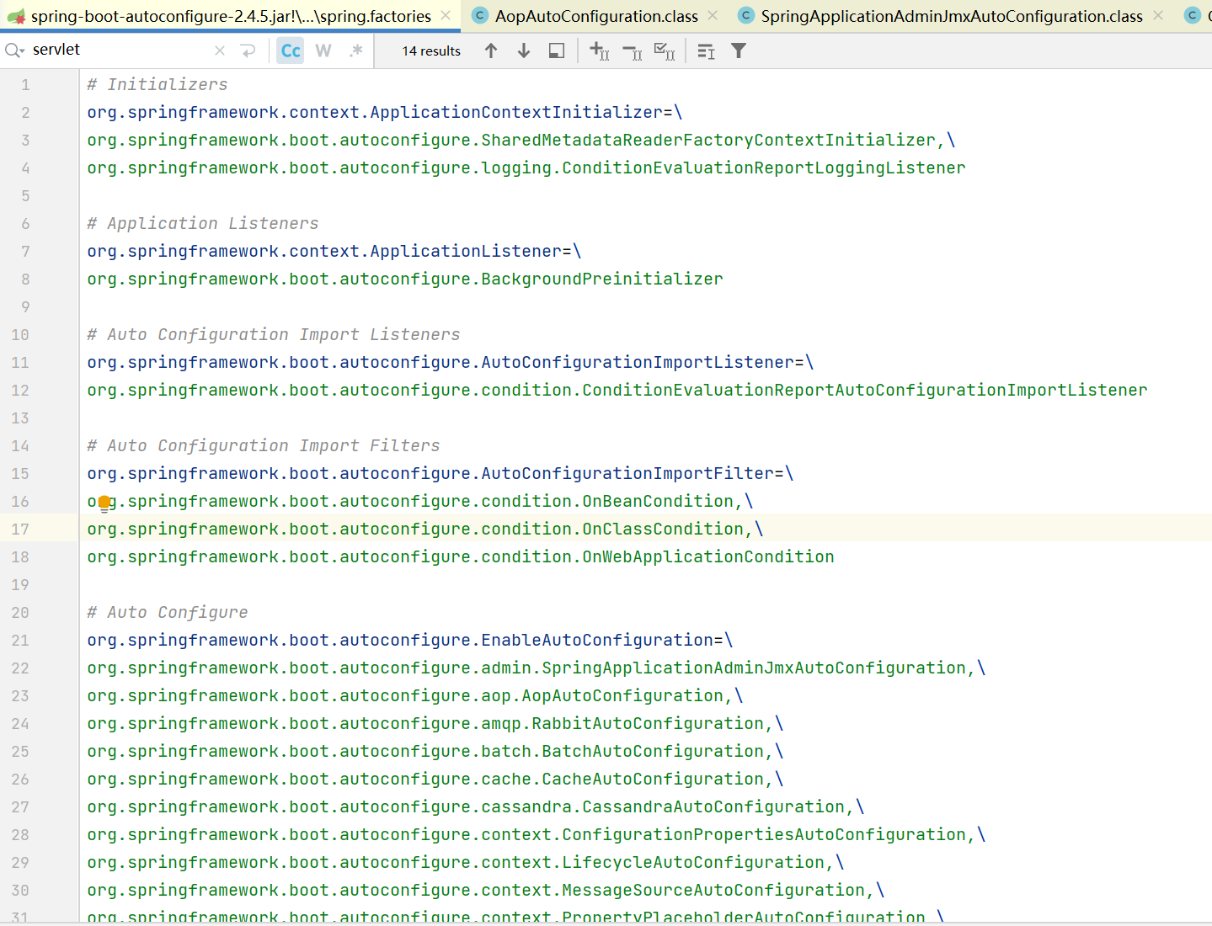Close the spring.factories tab
Screen dimensions: 1212x926
446,15
